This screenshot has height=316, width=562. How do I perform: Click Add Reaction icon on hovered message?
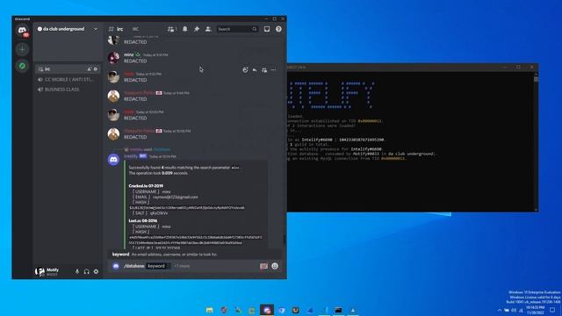pos(245,70)
